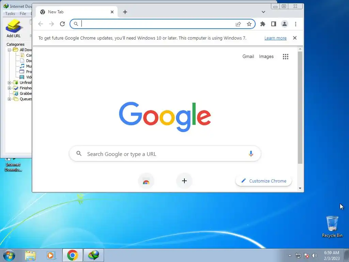Expand the Finished category in IDM
This screenshot has width=349, height=262.
coord(9,88)
